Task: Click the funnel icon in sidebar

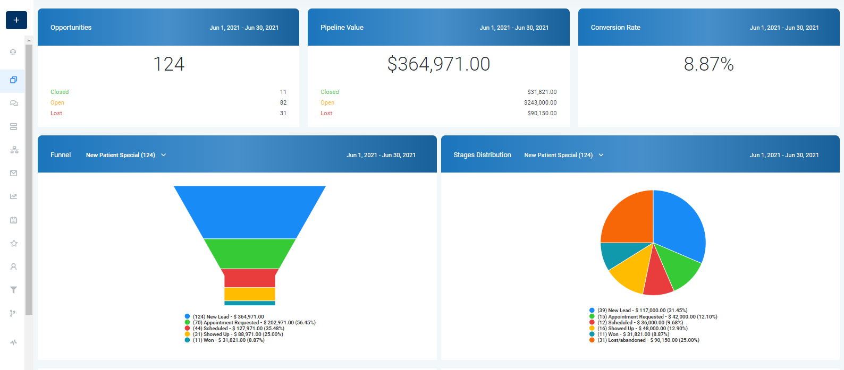Action: [14, 290]
